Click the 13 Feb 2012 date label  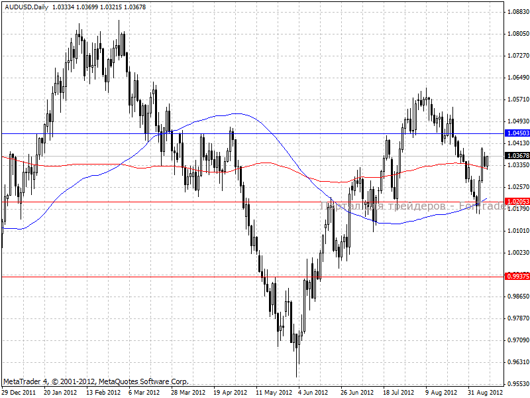tap(103, 393)
